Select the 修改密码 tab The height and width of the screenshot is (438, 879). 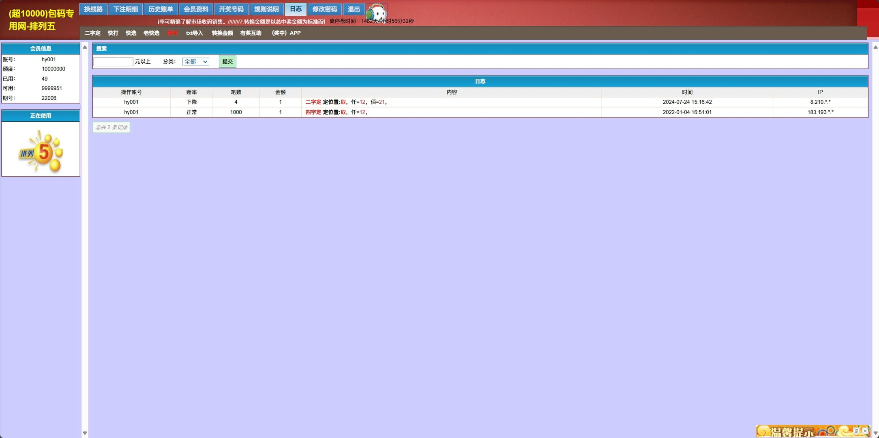coord(324,9)
